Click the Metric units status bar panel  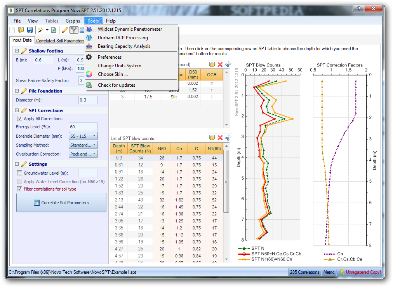tap(329, 272)
